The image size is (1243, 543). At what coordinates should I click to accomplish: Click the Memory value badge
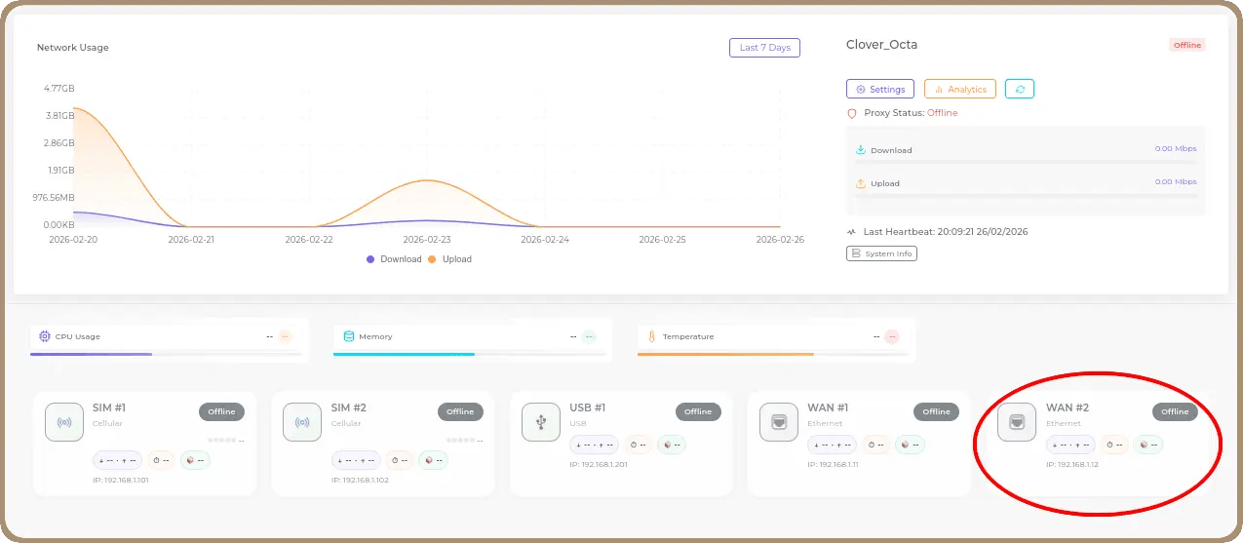coord(589,336)
